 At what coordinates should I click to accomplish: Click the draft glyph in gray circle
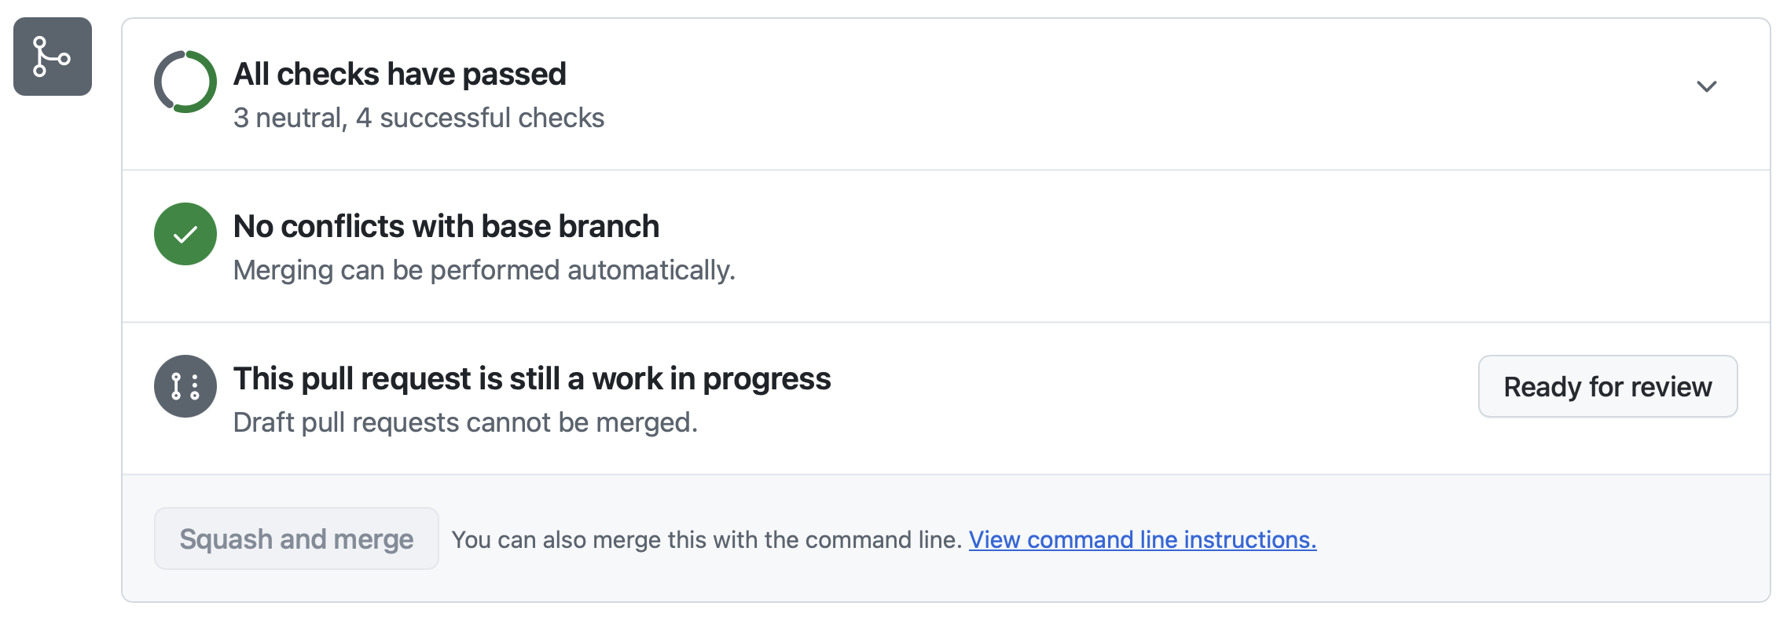[x=185, y=386]
